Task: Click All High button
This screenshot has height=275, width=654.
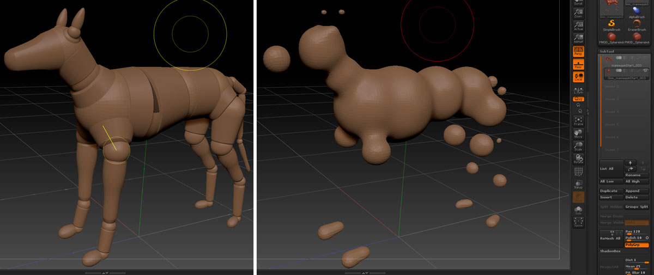Action: coord(637,181)
